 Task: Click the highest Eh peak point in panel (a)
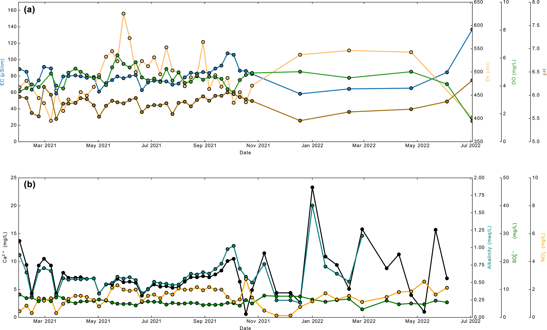(x=124, y=14)
